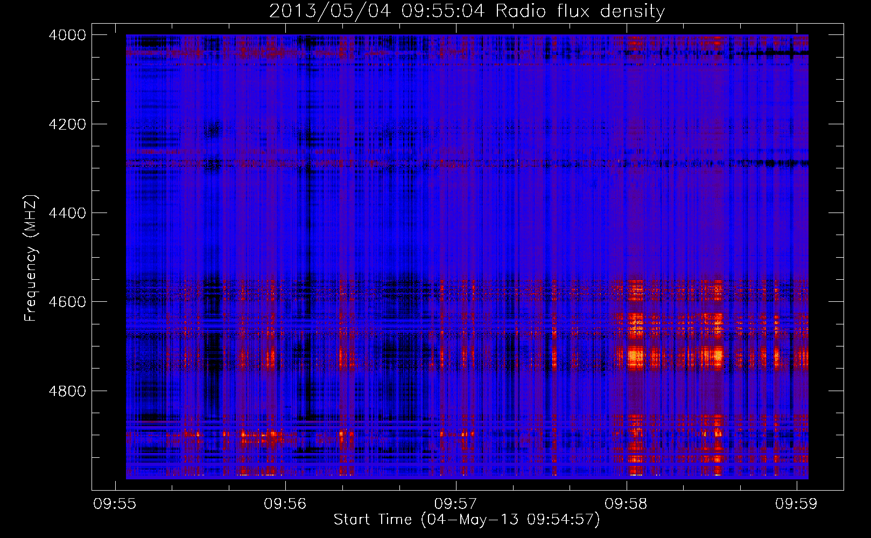The width and height of the screenshot is (871, 538).
Task: Click the 'Frequency (MHZ)' axis title
Action: pos(31,258)
